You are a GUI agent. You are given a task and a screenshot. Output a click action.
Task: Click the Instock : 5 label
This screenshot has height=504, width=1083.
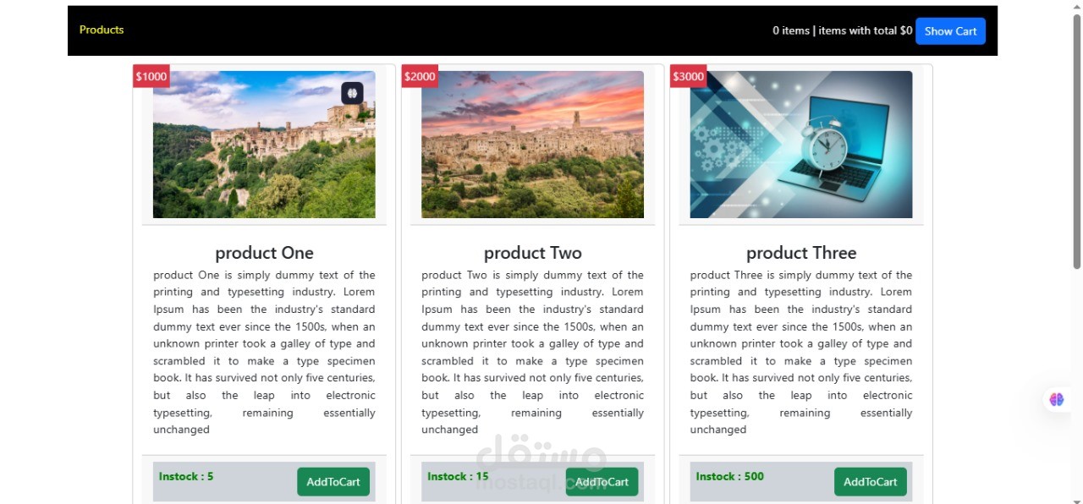pos(186,476)
